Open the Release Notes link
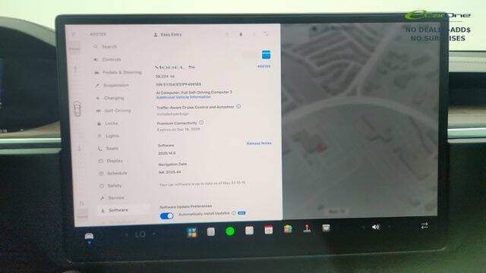 259,143
